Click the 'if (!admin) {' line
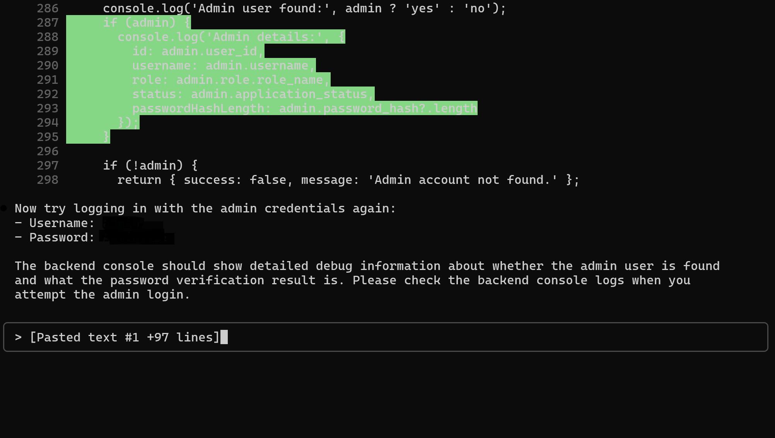 [150, 166]
